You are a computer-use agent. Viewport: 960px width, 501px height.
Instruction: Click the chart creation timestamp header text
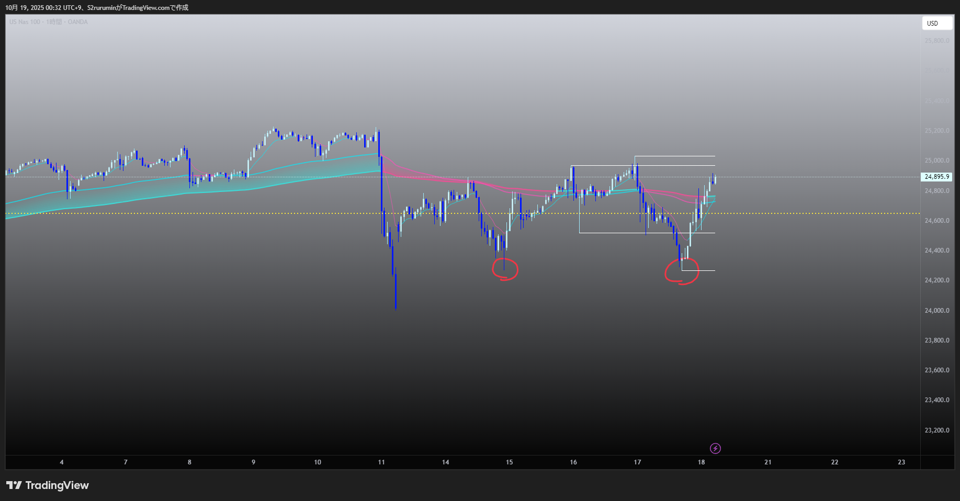pyautogui.click(x=97, y=8)
